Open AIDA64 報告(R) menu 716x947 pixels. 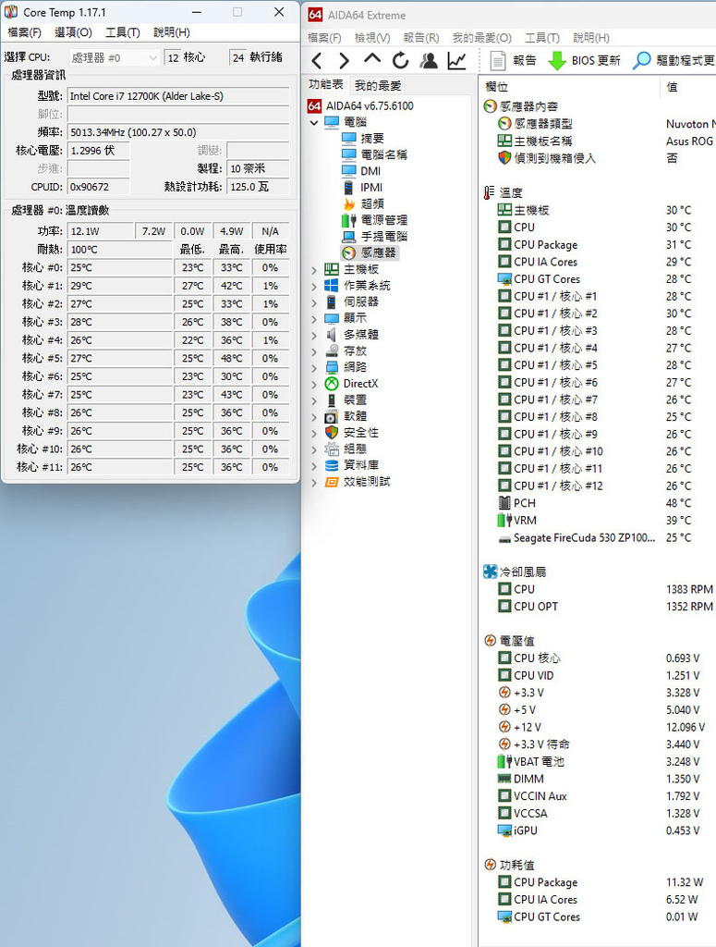[x=421, y=37]
